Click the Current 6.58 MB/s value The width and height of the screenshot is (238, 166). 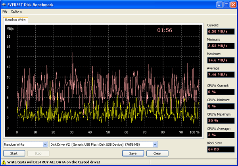pos(221,31)
